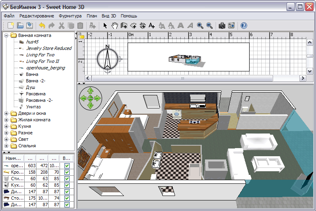Click the New home toolbar icon

(x=11, y=26)
